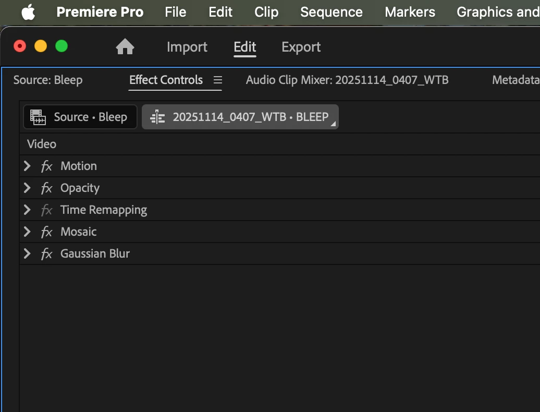The width and height of the screenshot is (540, 412).
Task: Select the Source · Bleep clip button
Action: point(80,117)
